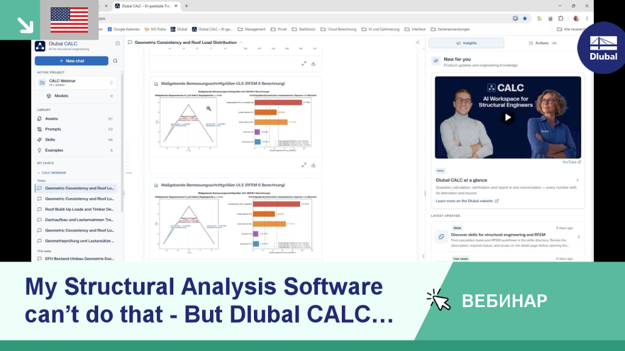The height and width of the screenshot is (351, 625).
Task: Click the download icon of the topmost partially visible chart
Action: pyautogui.click(x=313, y=63)
